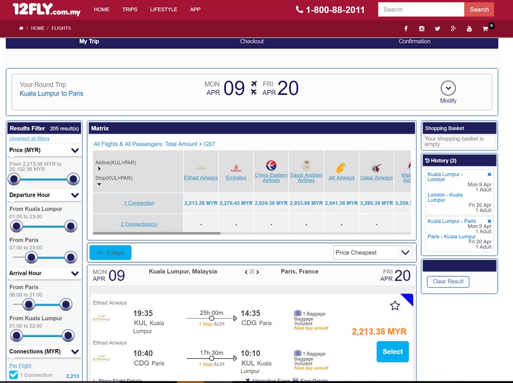Click the Qatar Airways 3,286.38 MYR price
The height and width of the screenshot is (383, 513).
pyautogui.click(x=376, y=203)
